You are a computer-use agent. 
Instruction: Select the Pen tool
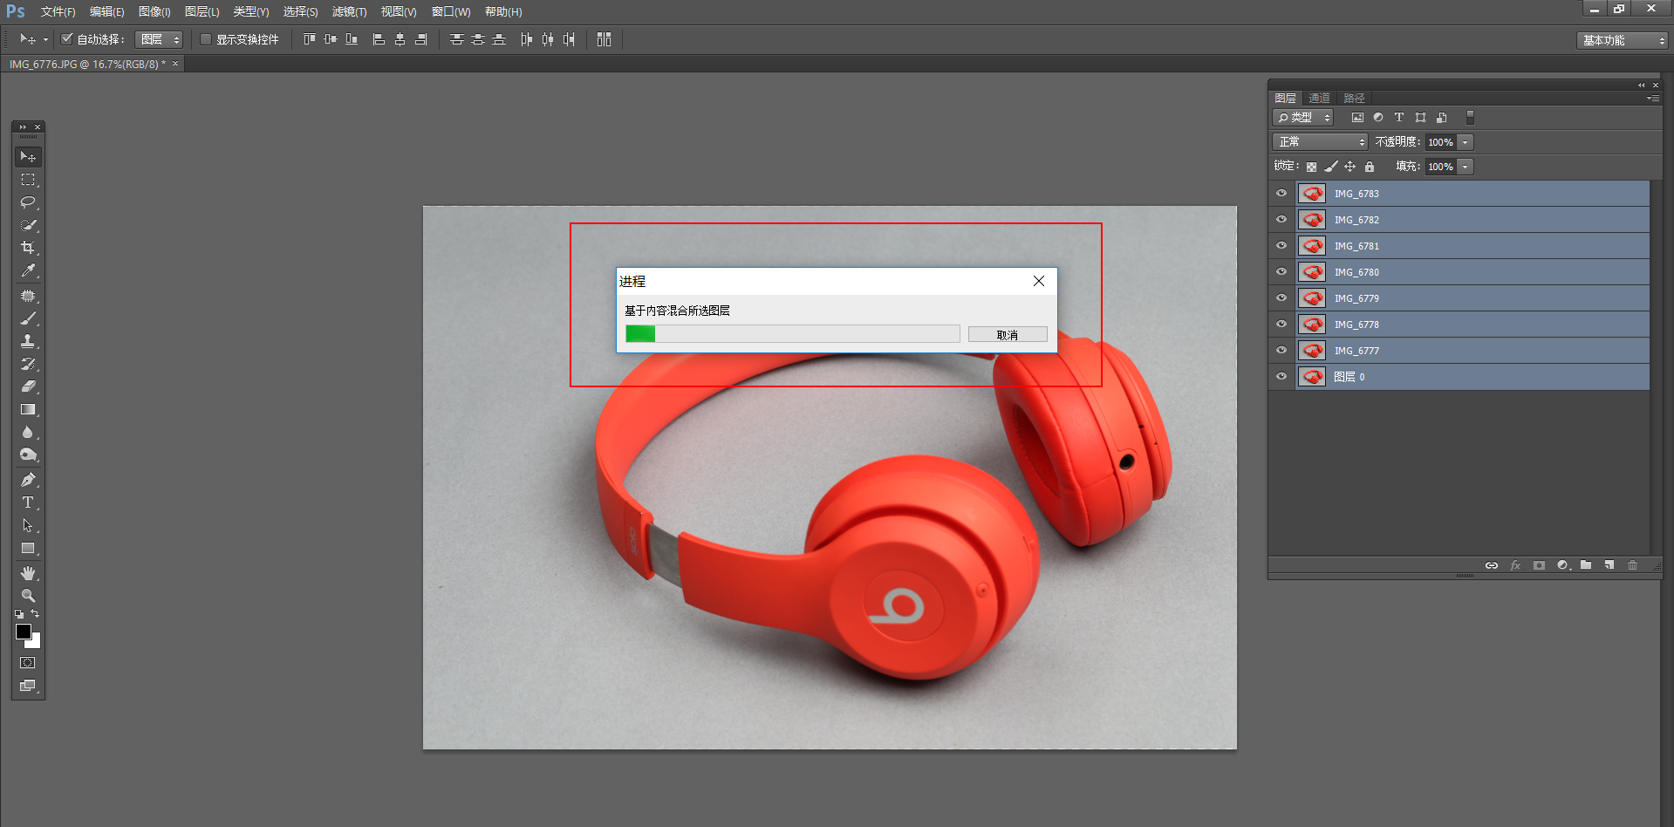(28, 480)
